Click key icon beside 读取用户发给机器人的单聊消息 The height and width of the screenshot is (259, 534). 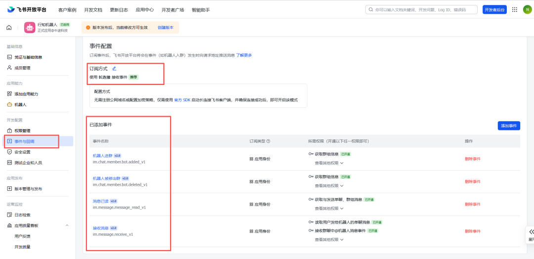(311, 222)
